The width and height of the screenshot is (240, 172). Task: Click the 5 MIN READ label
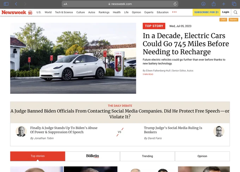(x=148, y=74)
